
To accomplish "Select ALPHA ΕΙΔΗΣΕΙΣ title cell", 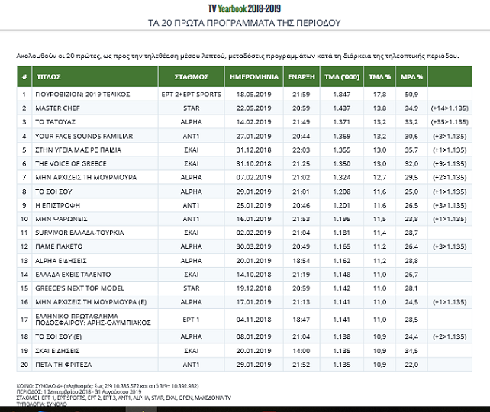I will [x=95, y=261].
